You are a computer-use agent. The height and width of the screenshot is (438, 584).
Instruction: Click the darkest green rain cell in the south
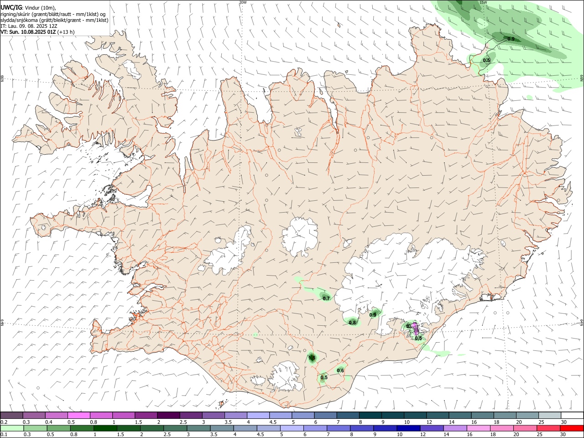point(312,358)
